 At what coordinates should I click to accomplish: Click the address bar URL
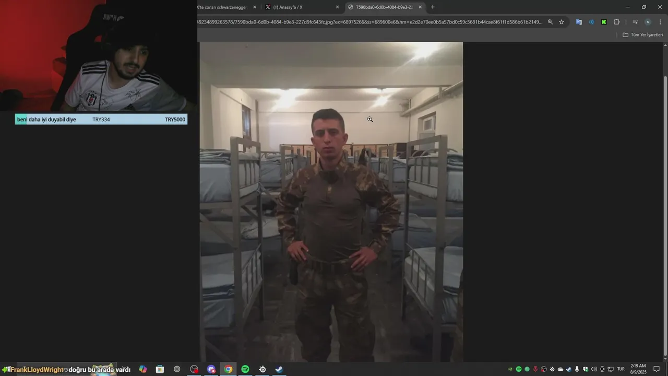[369, 22]
